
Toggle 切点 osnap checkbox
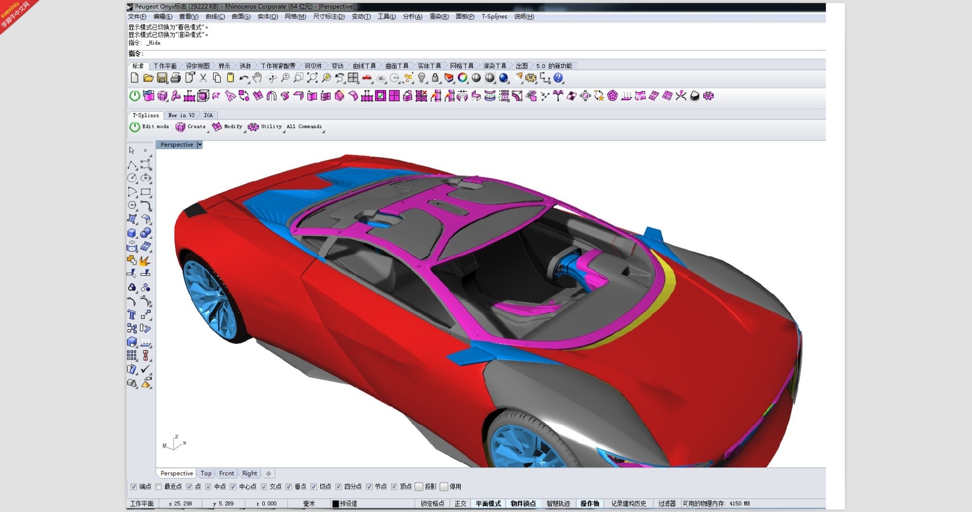click(313, 487)
